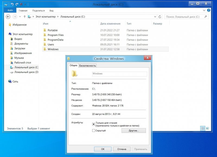Click the Up one level arrow
The height and width of the screenshot is (157, 217).
pos(24,16)
